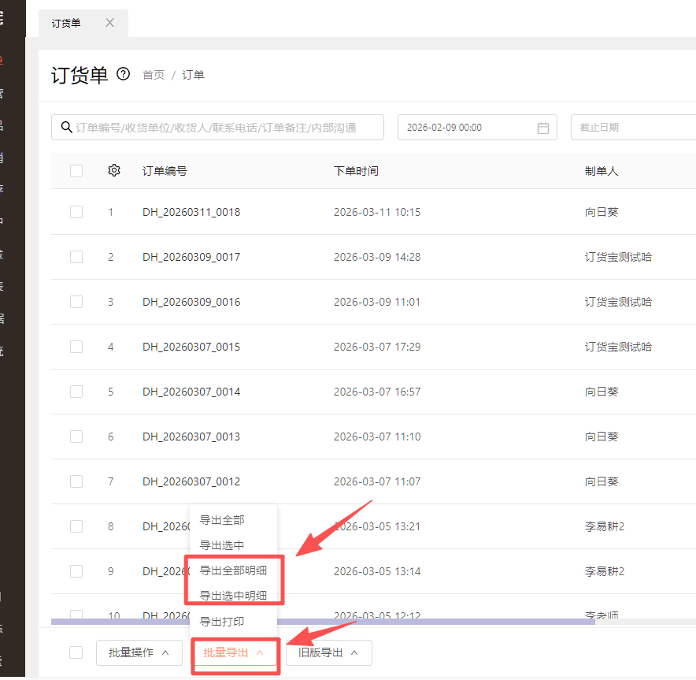Screen dimensions: 696x680
Task: Open order DH_20260307_0014
Action: pyautogui.click(x=191, y=392)
